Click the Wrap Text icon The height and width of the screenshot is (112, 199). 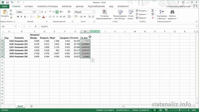[69, 12]
